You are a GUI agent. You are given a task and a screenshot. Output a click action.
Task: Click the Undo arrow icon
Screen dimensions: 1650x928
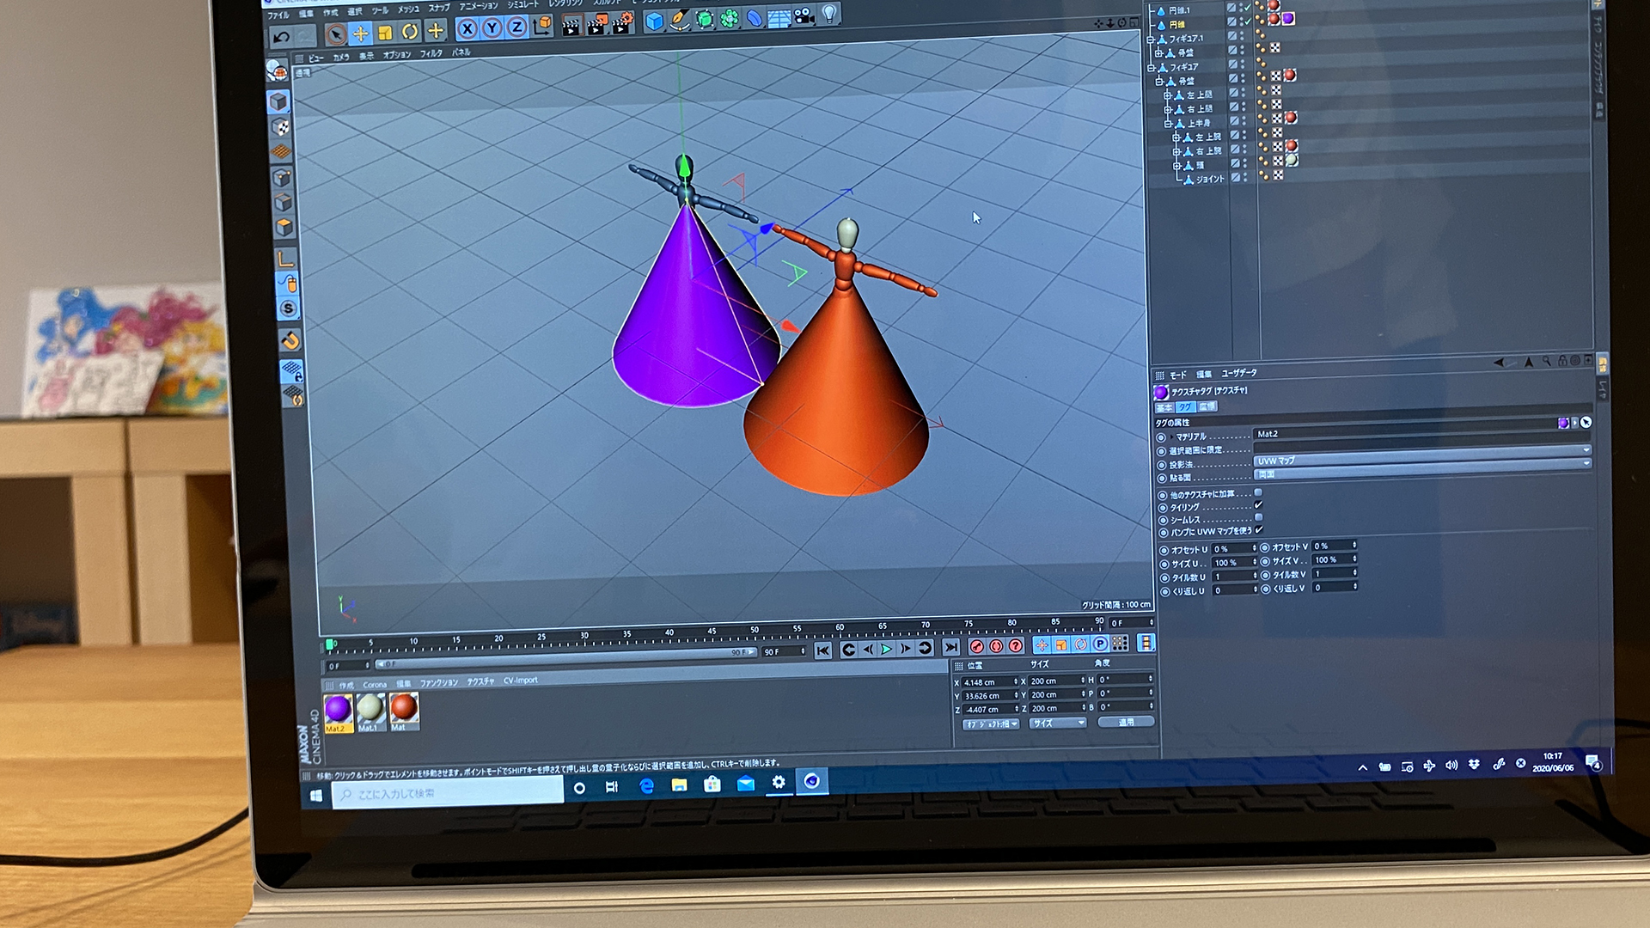281,37
